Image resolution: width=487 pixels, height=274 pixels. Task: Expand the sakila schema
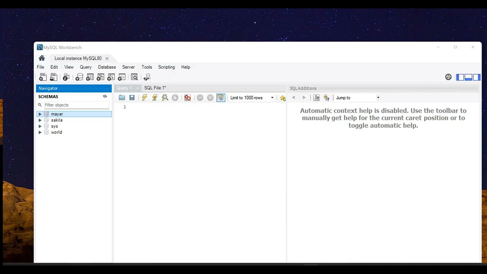[40, 120]
